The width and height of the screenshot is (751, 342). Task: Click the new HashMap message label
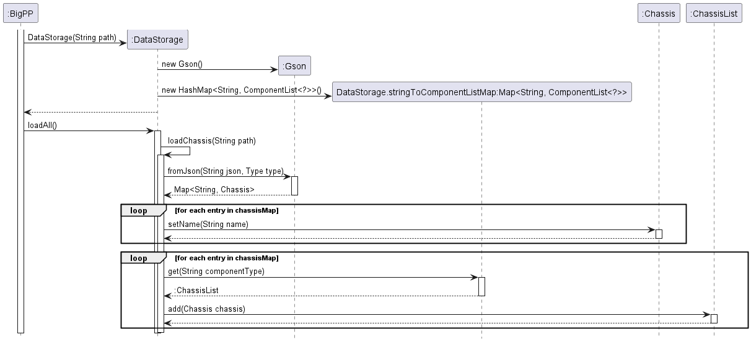tap(242, 90)
